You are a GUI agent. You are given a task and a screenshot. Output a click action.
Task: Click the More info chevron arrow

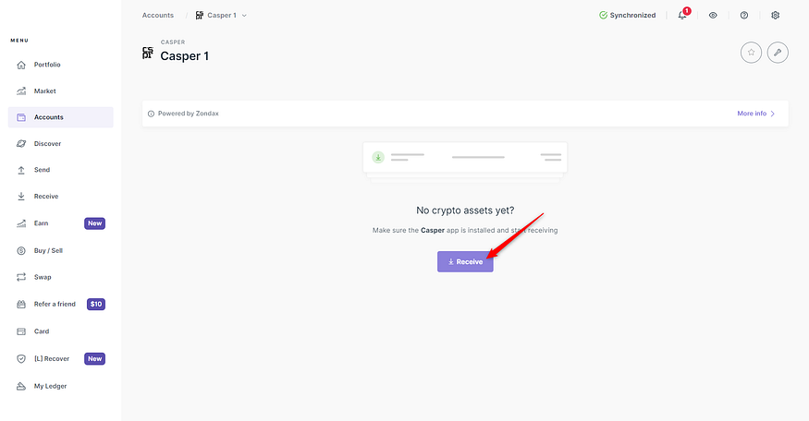click(x=772, y=114)
